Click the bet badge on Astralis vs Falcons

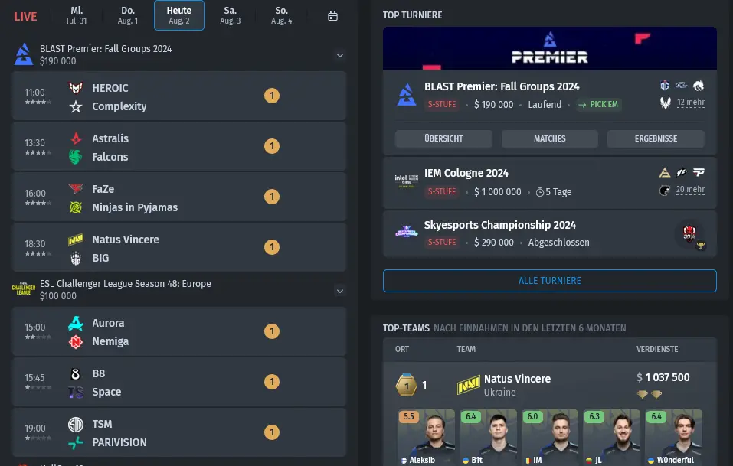(x=272, y=146)
